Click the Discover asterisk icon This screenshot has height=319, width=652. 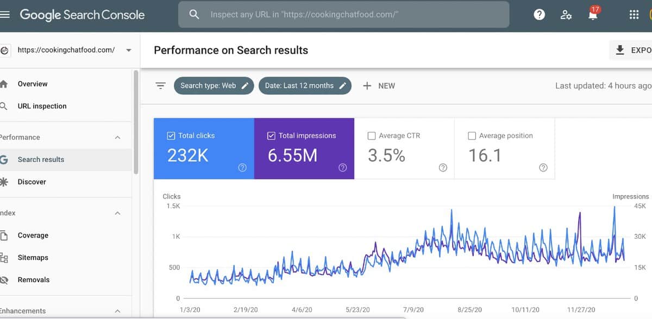click(4, 182)
